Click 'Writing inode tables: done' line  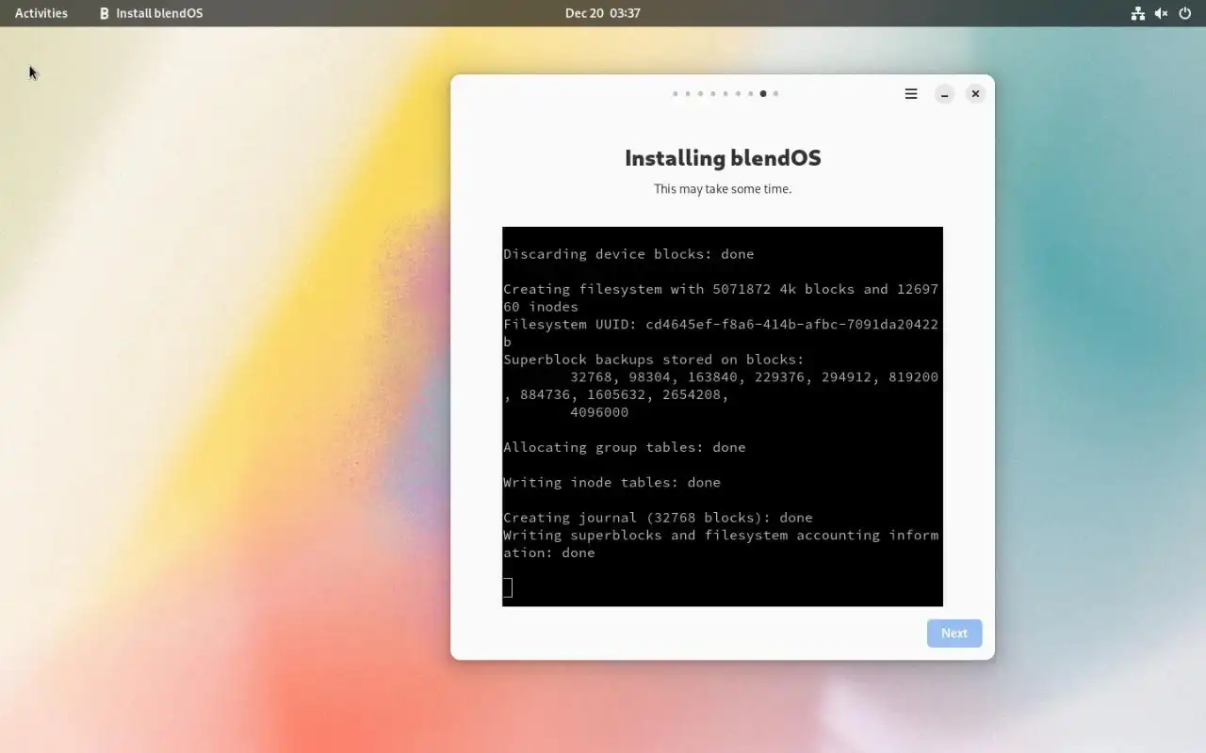point(611,483)
